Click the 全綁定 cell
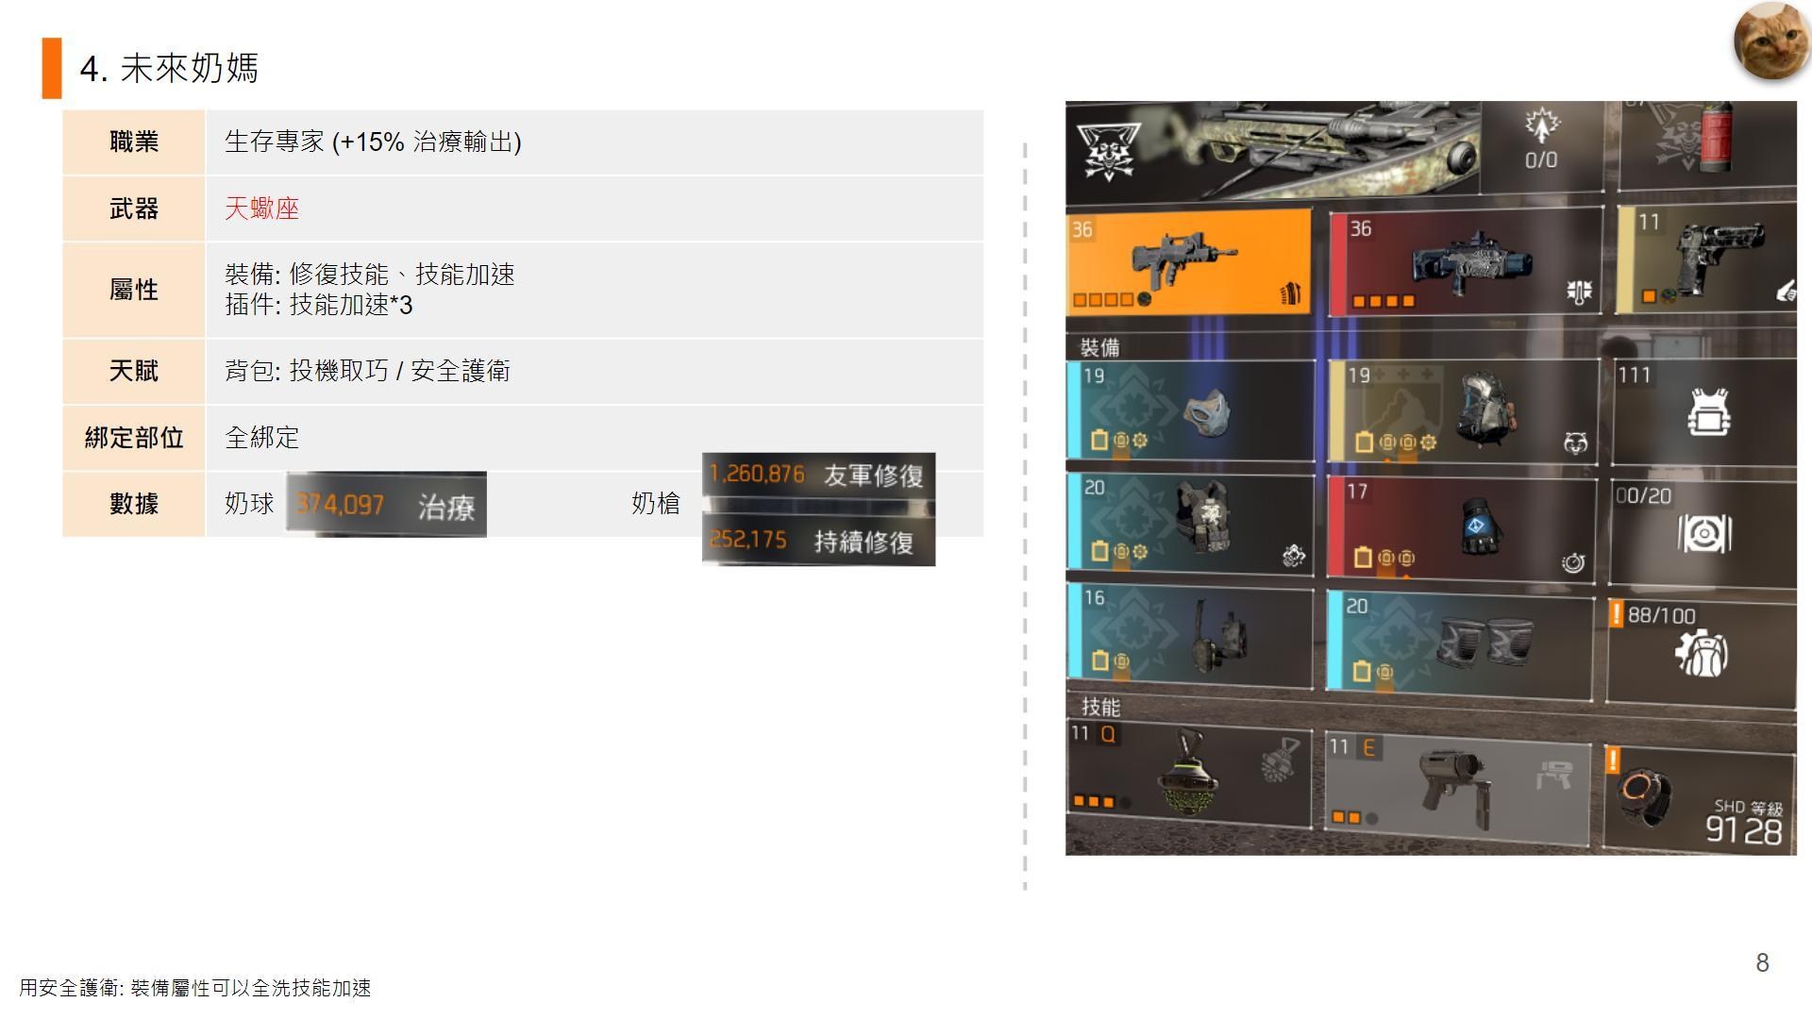The height and width of the screenshot is (1019, 1812). pyautogui.click(x=595, y=438)
